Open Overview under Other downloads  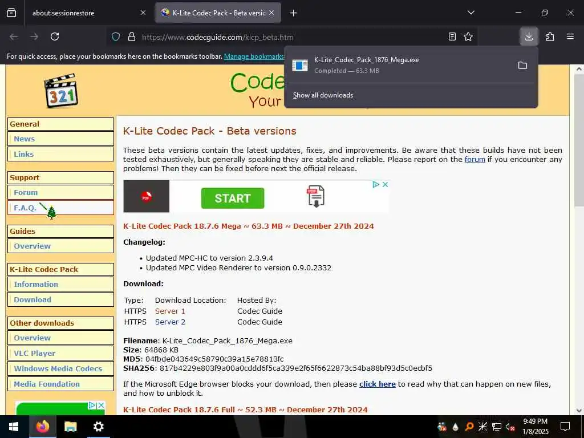point(60,338)
